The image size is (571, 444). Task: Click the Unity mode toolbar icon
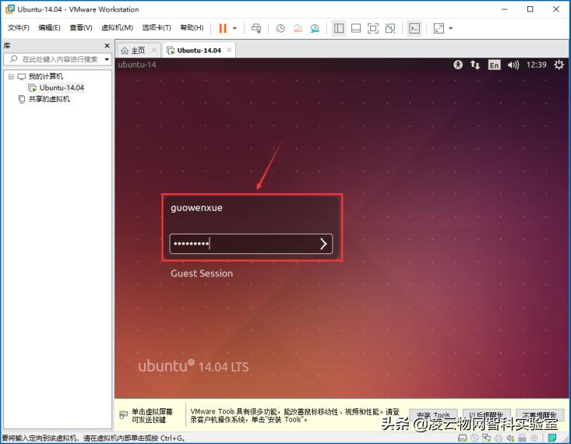[x=390, y=28]
